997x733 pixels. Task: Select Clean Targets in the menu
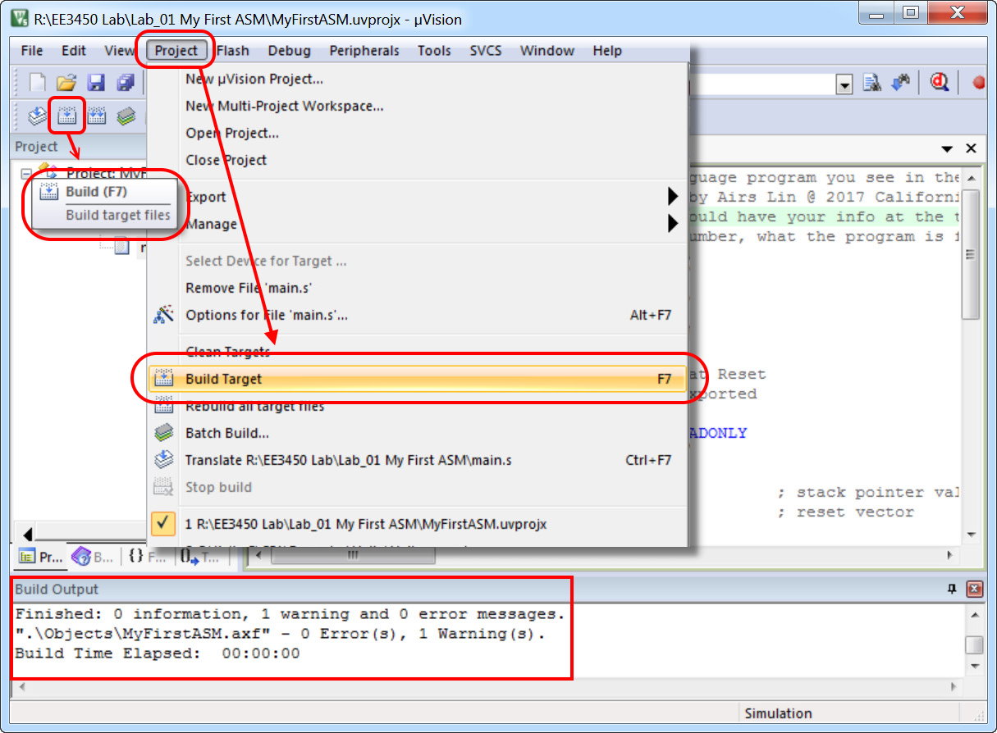pyautogui.click(x=227, y=352)
